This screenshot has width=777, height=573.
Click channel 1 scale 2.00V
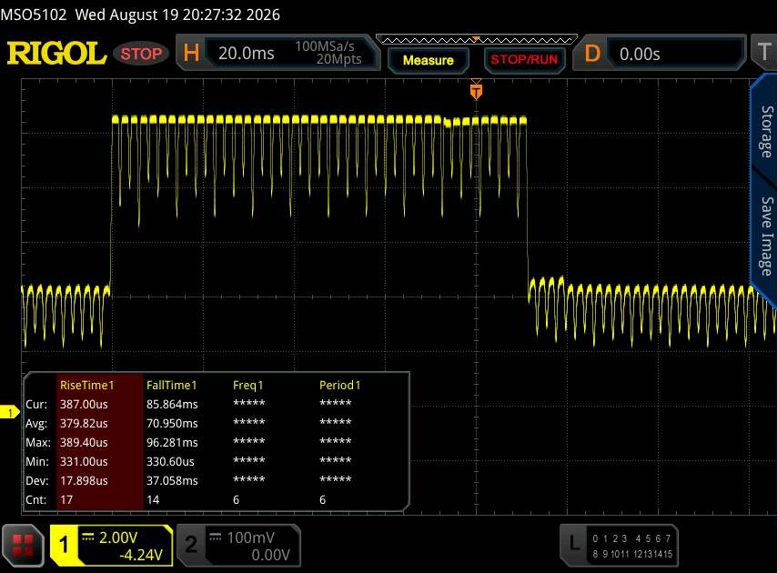click(x=118, y=538)
